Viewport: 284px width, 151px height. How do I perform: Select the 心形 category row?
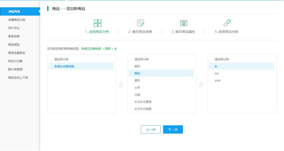161,88
